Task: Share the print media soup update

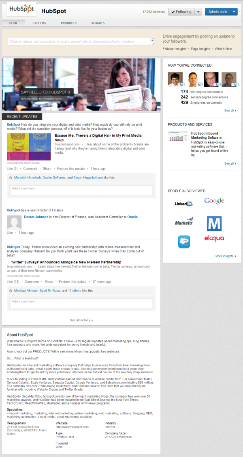Action: (47, 168)
